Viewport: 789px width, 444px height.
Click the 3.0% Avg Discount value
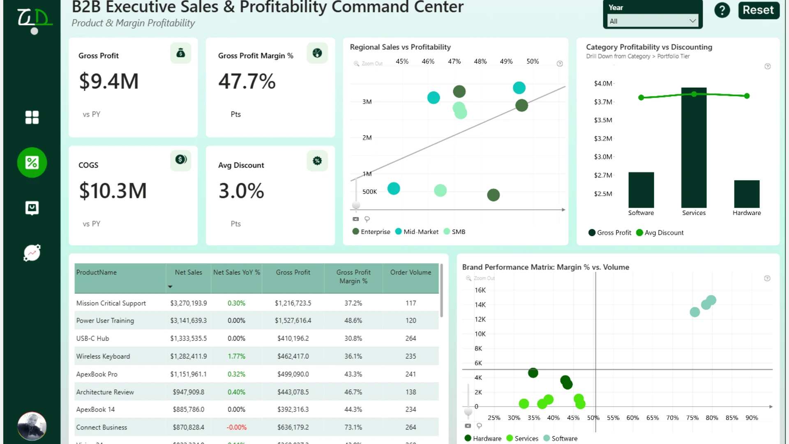[x=241, y=191]
